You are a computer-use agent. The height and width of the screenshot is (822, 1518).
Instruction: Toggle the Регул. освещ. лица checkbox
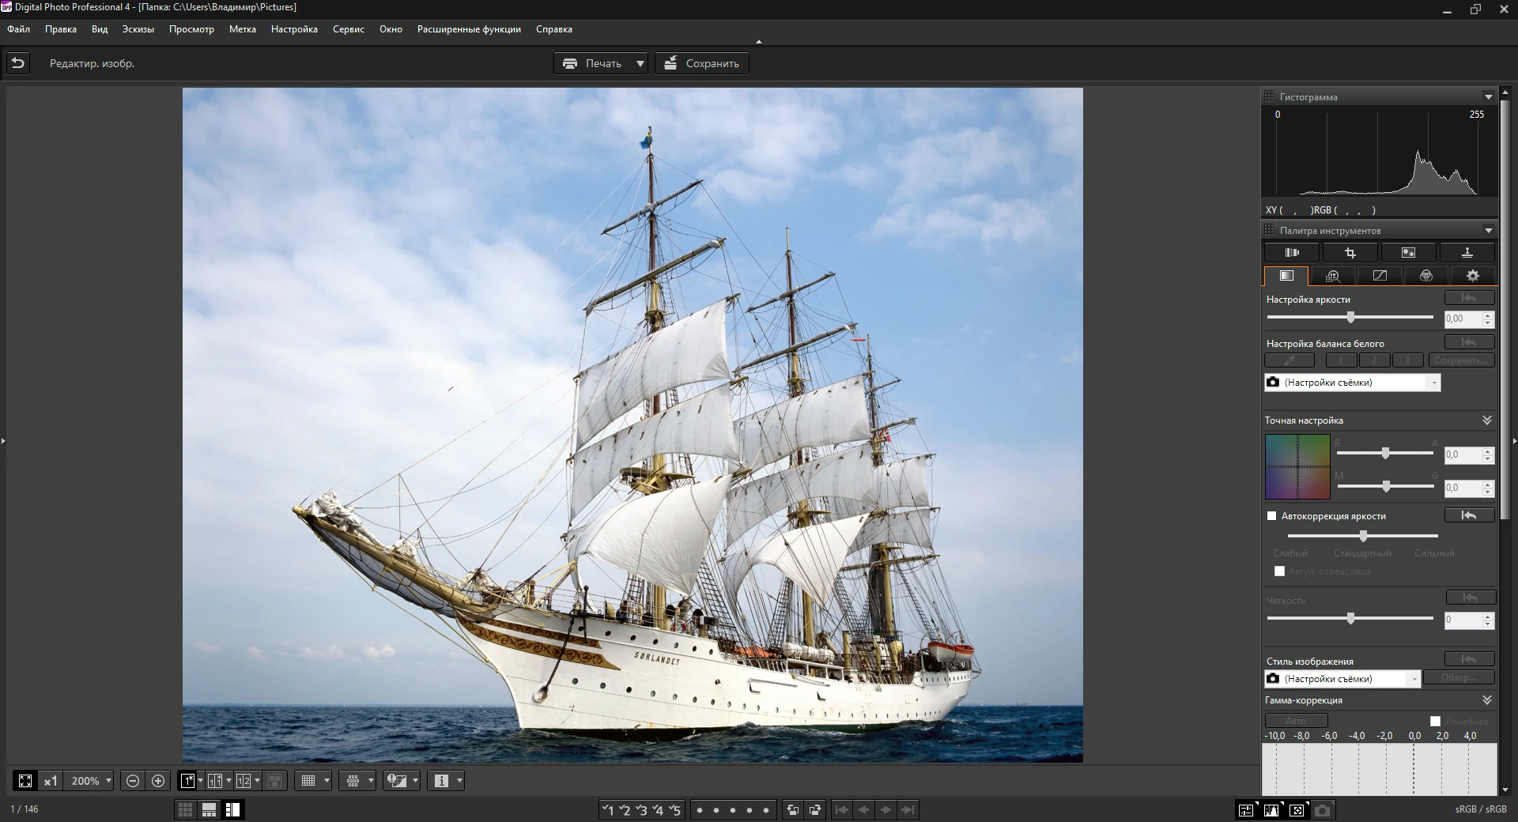(1280, 571)
